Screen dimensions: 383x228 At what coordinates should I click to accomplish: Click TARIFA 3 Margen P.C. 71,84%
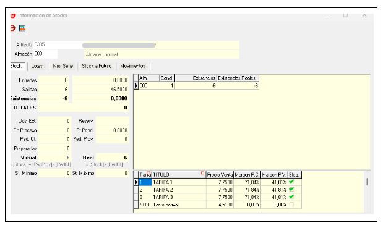coord(247,197)
